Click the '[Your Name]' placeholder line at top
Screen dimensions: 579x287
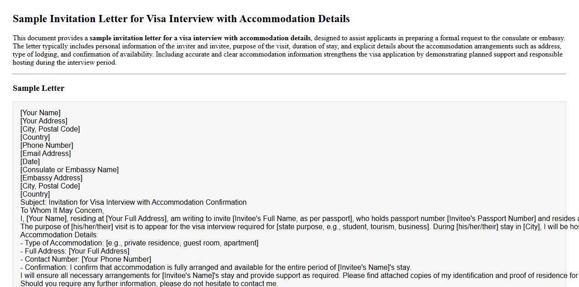[x=40, y=113]
